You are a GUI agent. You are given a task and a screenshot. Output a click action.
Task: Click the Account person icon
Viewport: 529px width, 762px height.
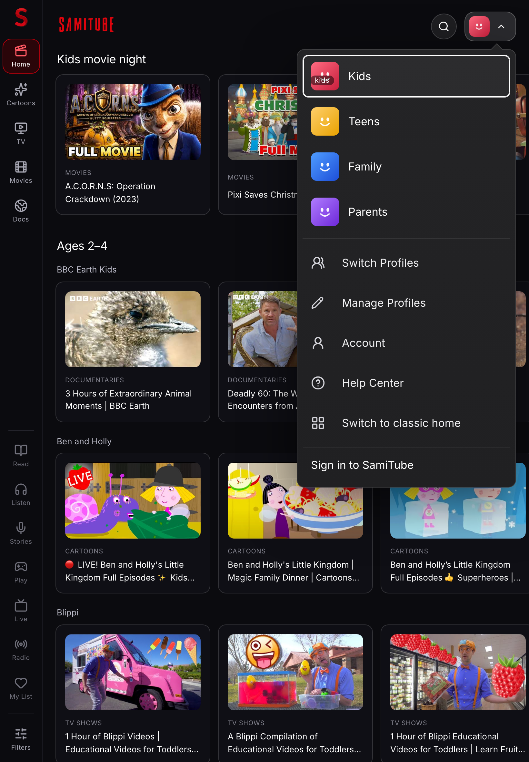click(x=318, y=343)
